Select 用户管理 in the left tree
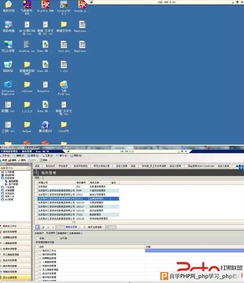 13,184
